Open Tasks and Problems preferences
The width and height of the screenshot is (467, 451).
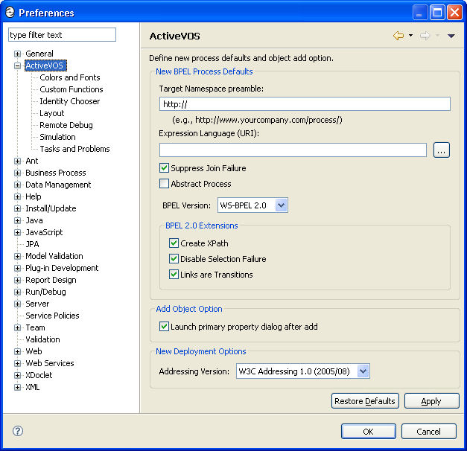click(74, 149)
